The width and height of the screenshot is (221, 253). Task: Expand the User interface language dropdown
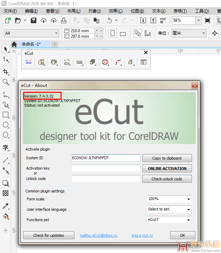pos(188,209)
